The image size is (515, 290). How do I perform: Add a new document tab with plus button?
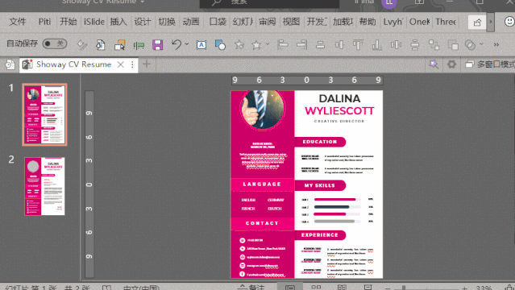147,64
